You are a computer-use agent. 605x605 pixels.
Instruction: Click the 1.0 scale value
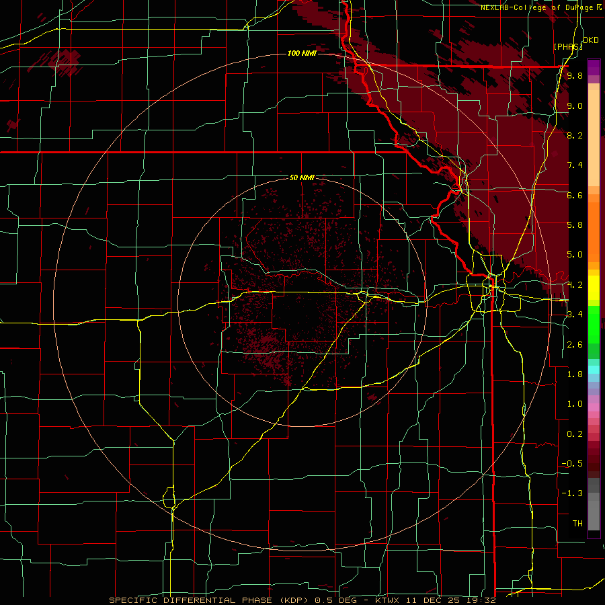[575, 404]
